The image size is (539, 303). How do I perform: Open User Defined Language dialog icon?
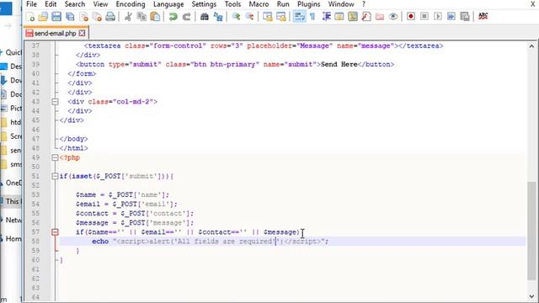[339, 17]
